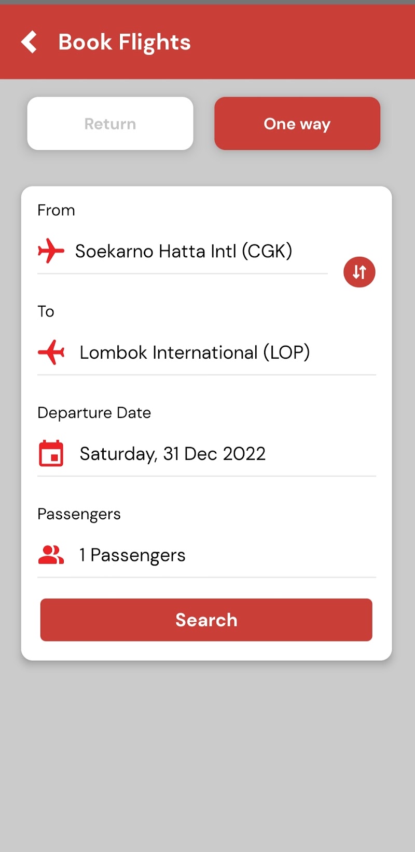Click the departing plane icon under From

click(51, 251)
